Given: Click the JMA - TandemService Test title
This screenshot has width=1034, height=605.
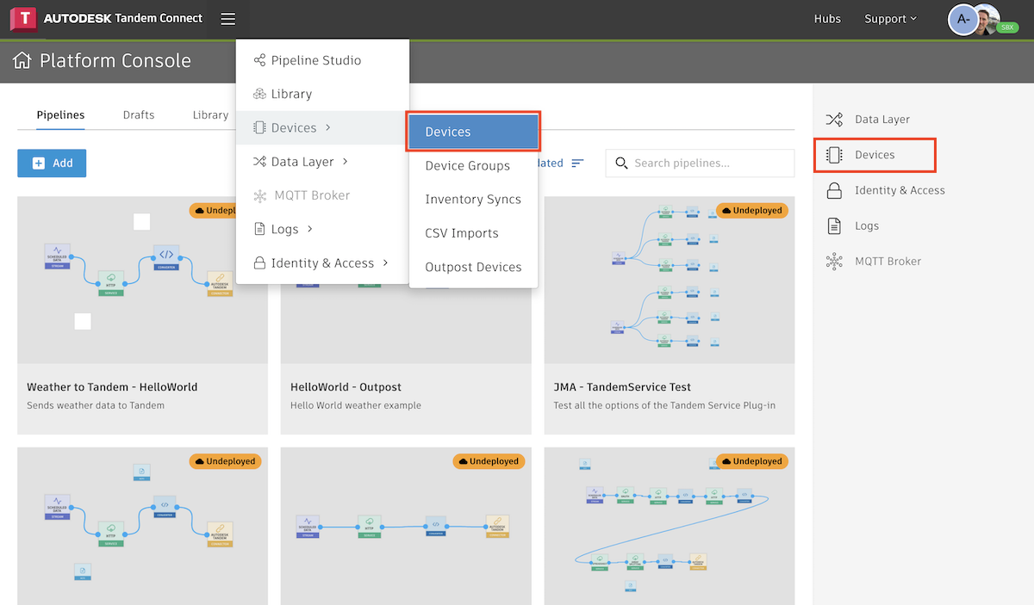Looking at the screenshot, I should (x=622, y=387).
